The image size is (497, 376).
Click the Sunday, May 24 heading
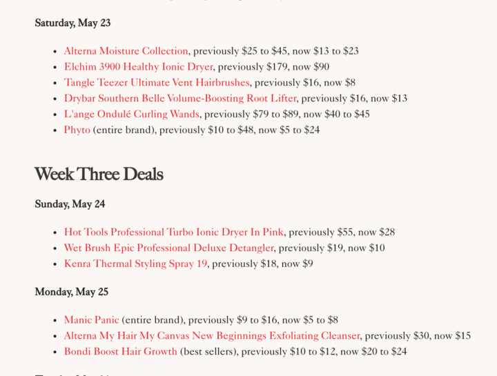[x=70, y=204]
